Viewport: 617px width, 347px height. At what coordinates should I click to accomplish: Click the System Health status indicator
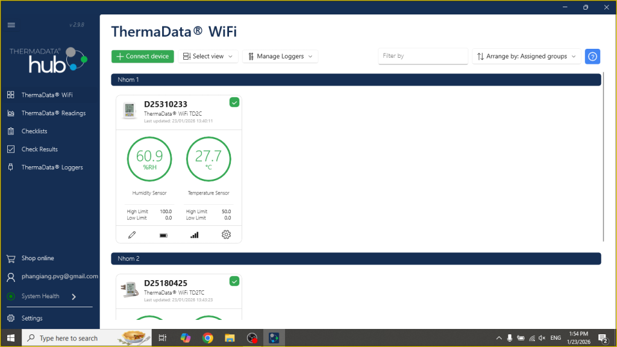point(11,296)
